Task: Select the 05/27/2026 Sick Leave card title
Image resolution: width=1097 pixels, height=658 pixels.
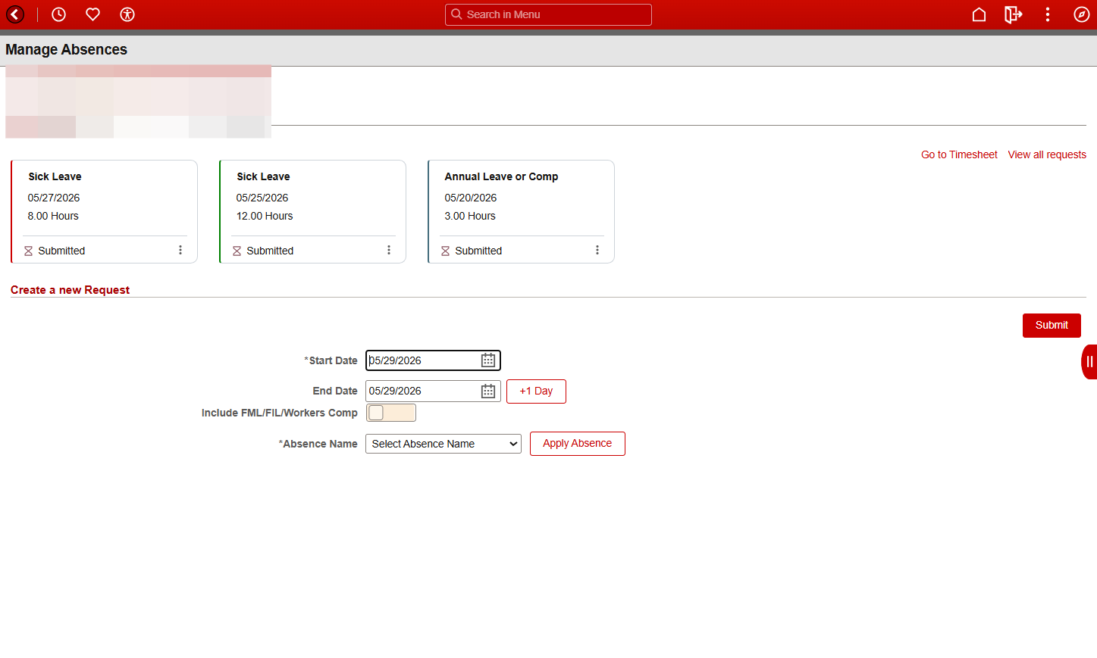Action: click(x=55, y=176)
